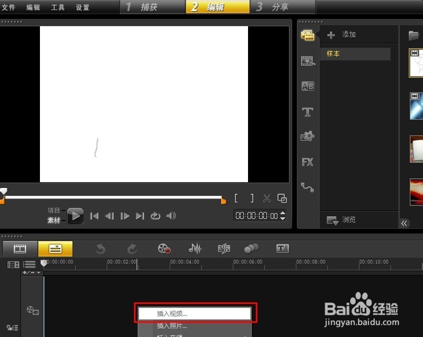Open the Sound Mixer waveform icon
This screenshot has width=423, height=337.
coord(195,248)
